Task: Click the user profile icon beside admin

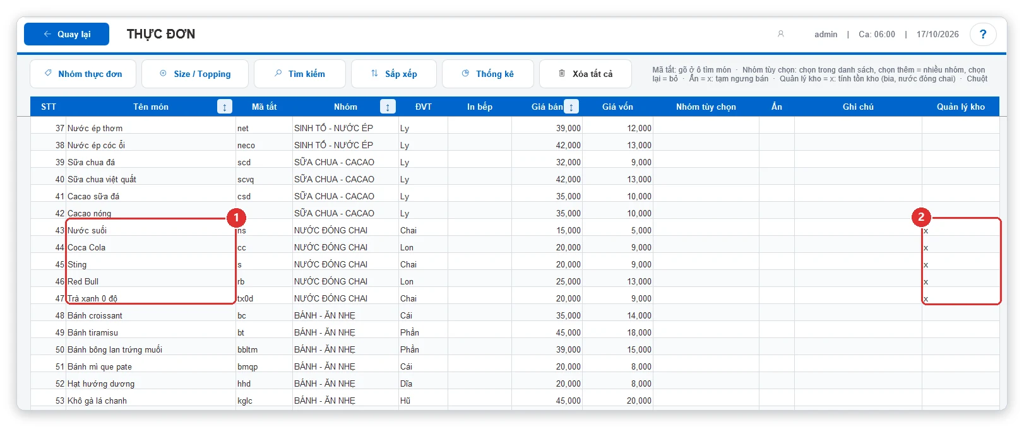Action: coord(781,34)
